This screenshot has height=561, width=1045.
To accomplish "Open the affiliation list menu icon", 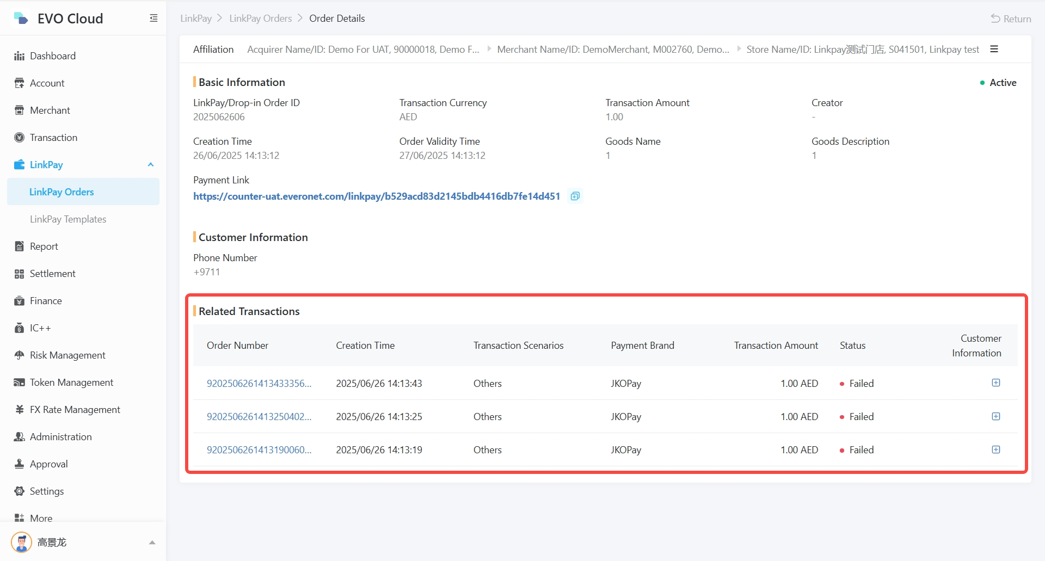I will click(x=994, y=49).
